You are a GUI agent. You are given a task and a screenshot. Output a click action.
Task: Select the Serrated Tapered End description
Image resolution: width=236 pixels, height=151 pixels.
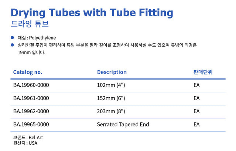tap(123, 125)
